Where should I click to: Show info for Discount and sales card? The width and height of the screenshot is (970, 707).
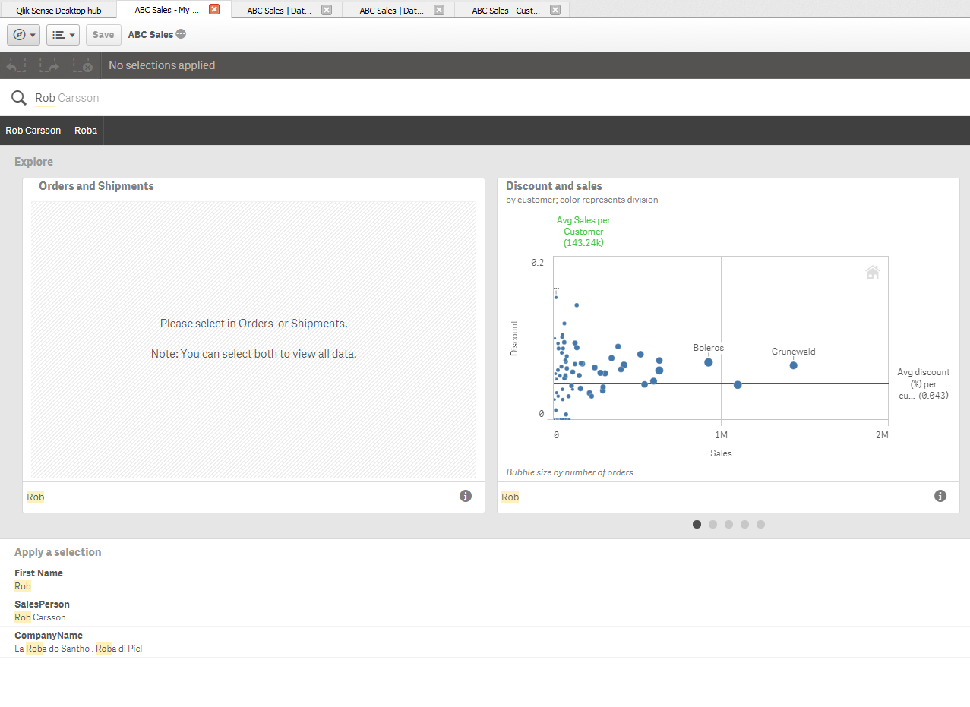click(x=940, y=496)
